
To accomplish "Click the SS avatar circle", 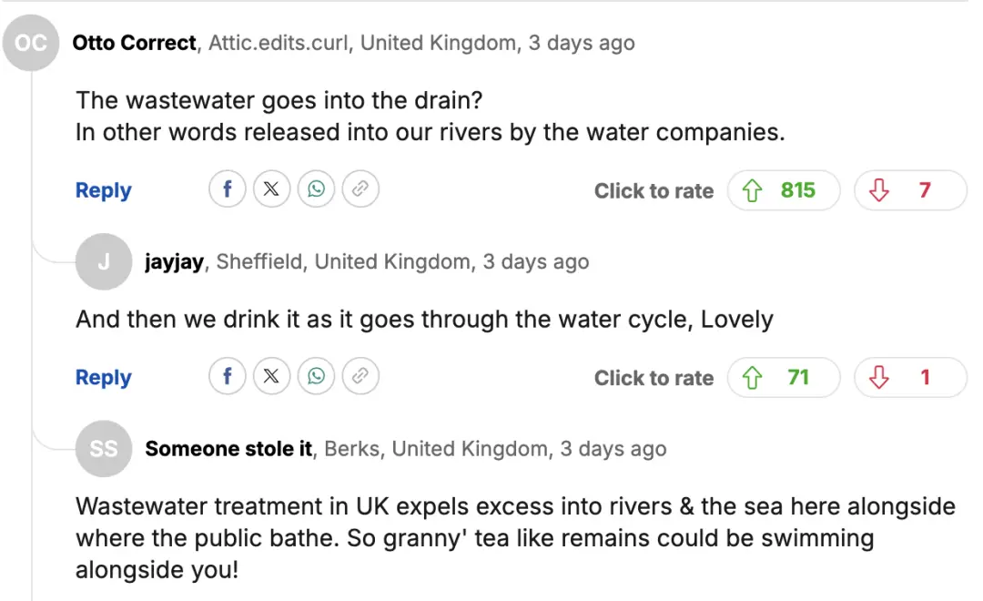I will (104, 449).
